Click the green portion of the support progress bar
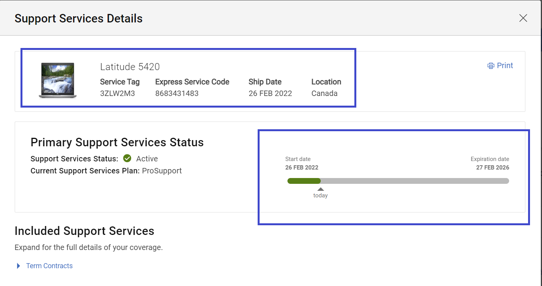 (x=304, y=181)
